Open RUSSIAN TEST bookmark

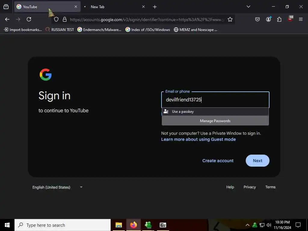tap(60, 30)
